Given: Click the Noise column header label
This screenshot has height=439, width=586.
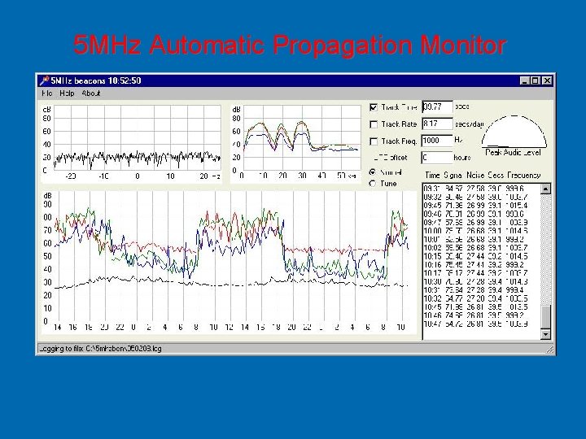Looking at the screenshot, I should coord(475,175).
